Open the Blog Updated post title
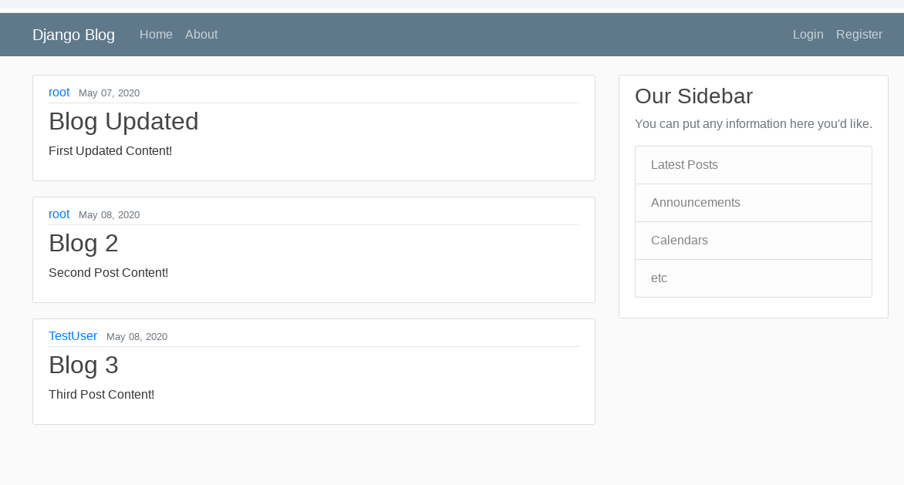The height and width of the screenshot is (485, 904). pos(123,122)
